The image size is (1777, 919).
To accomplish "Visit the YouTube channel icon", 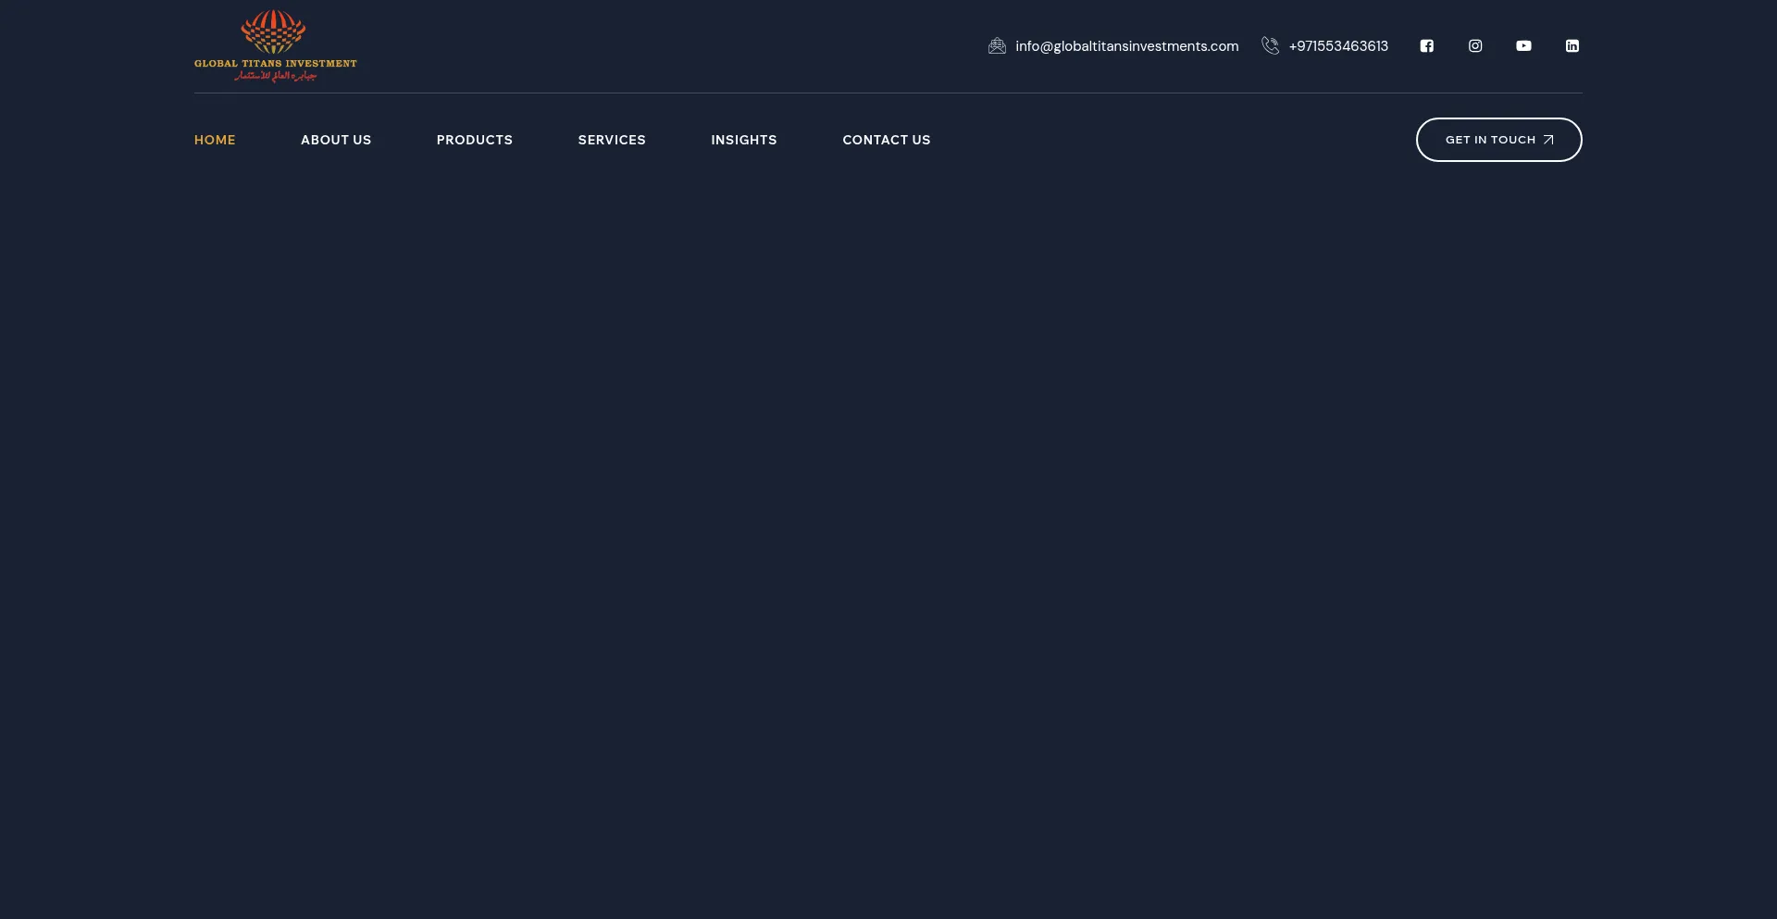I will click(1523, 46).
